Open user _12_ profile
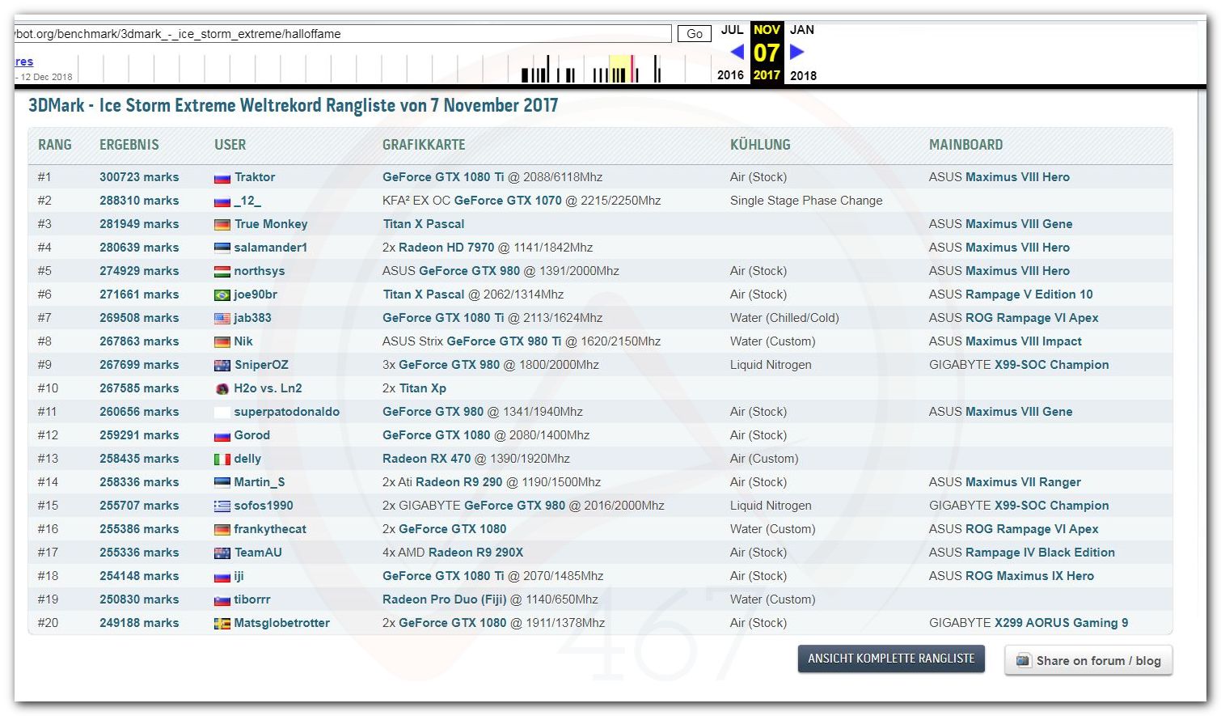Viewport: 1221px width, 716px height. 247,201
